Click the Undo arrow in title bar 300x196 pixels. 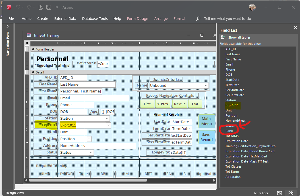tap(18, 7)
